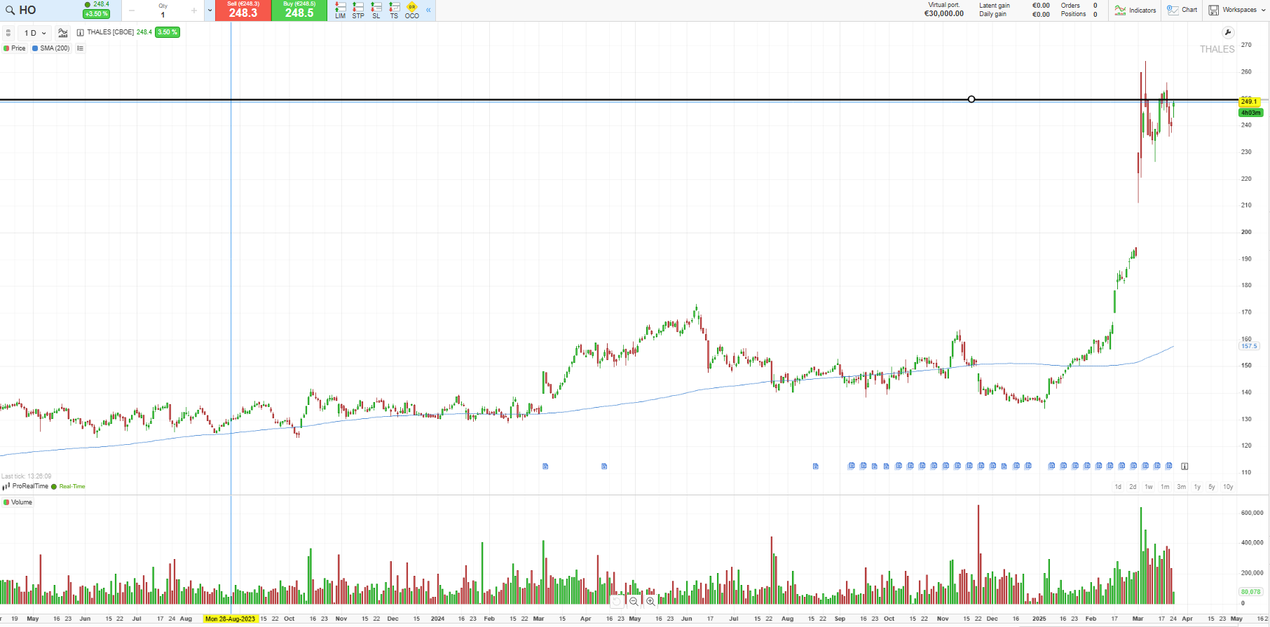Expand the Workspaces dropdown
This screenshot has height=627, width=1270.
point(1238,10)
